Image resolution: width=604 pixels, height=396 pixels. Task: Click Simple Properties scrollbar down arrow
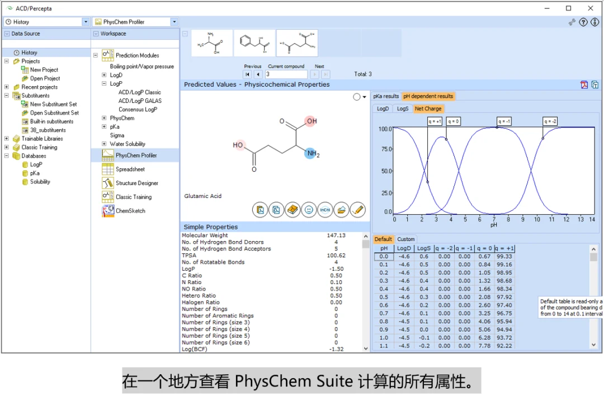click(366, 348)
